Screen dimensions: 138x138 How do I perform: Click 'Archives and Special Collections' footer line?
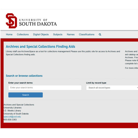pyautogui.click(x=19, y=105)
